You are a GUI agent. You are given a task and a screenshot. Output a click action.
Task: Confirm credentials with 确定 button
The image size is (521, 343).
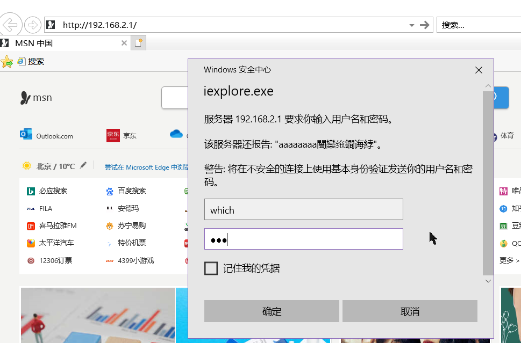pyautogui.click(x=272, y=311)
